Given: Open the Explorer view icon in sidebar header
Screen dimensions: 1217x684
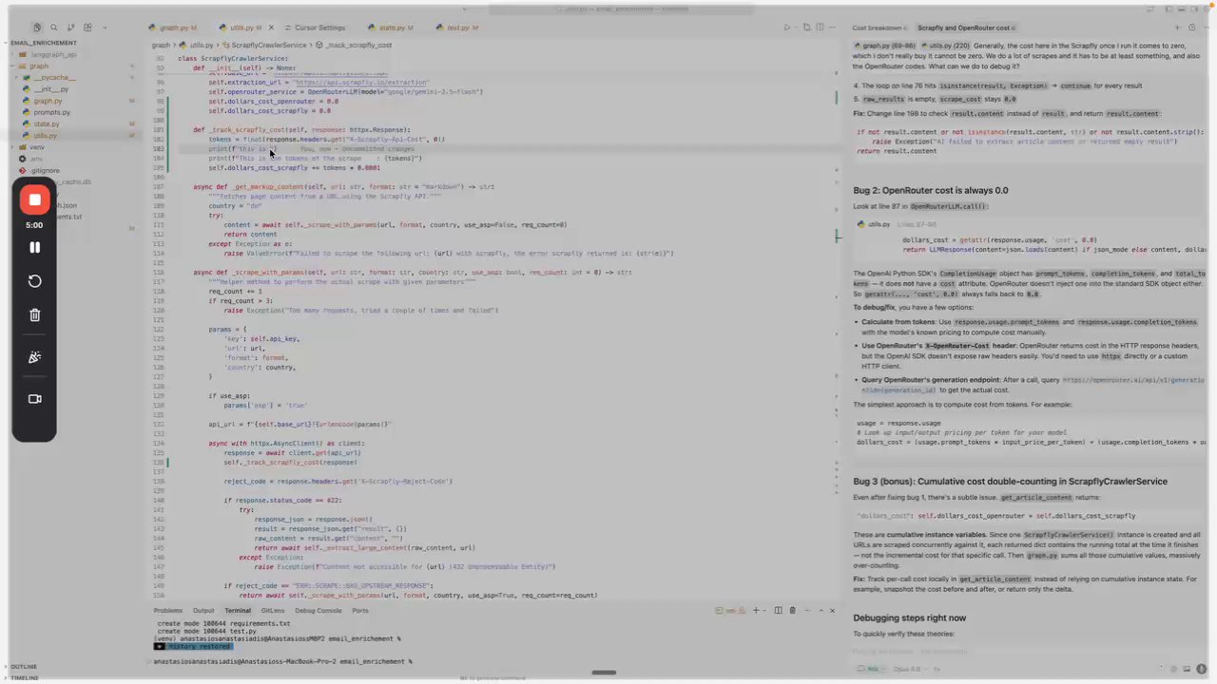Looking at the screenshot, I should (x=37, y=28).
